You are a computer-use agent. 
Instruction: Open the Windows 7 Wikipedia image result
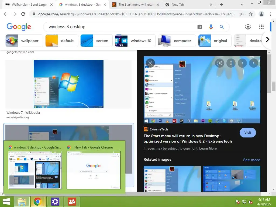[68, 84]
